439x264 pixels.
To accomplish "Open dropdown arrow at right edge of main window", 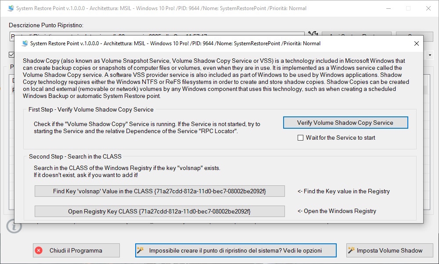I will point(430,55).
